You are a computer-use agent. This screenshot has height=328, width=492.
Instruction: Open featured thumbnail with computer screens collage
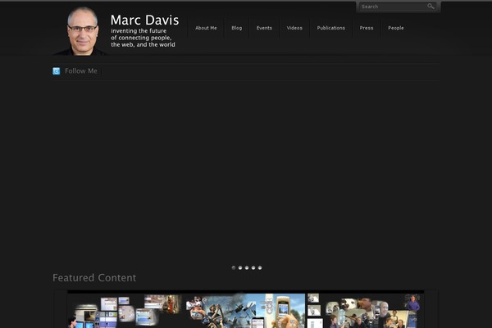125,311
